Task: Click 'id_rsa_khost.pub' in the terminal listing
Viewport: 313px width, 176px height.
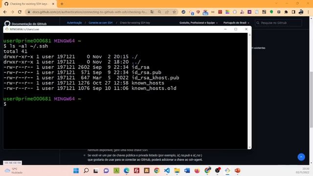Action: pyautogui.click(x=156, y=78)
